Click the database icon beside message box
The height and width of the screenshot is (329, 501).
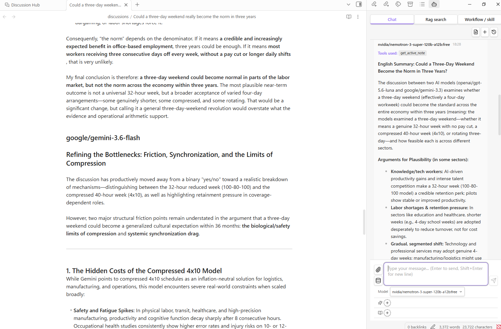(x=378, y=281)
